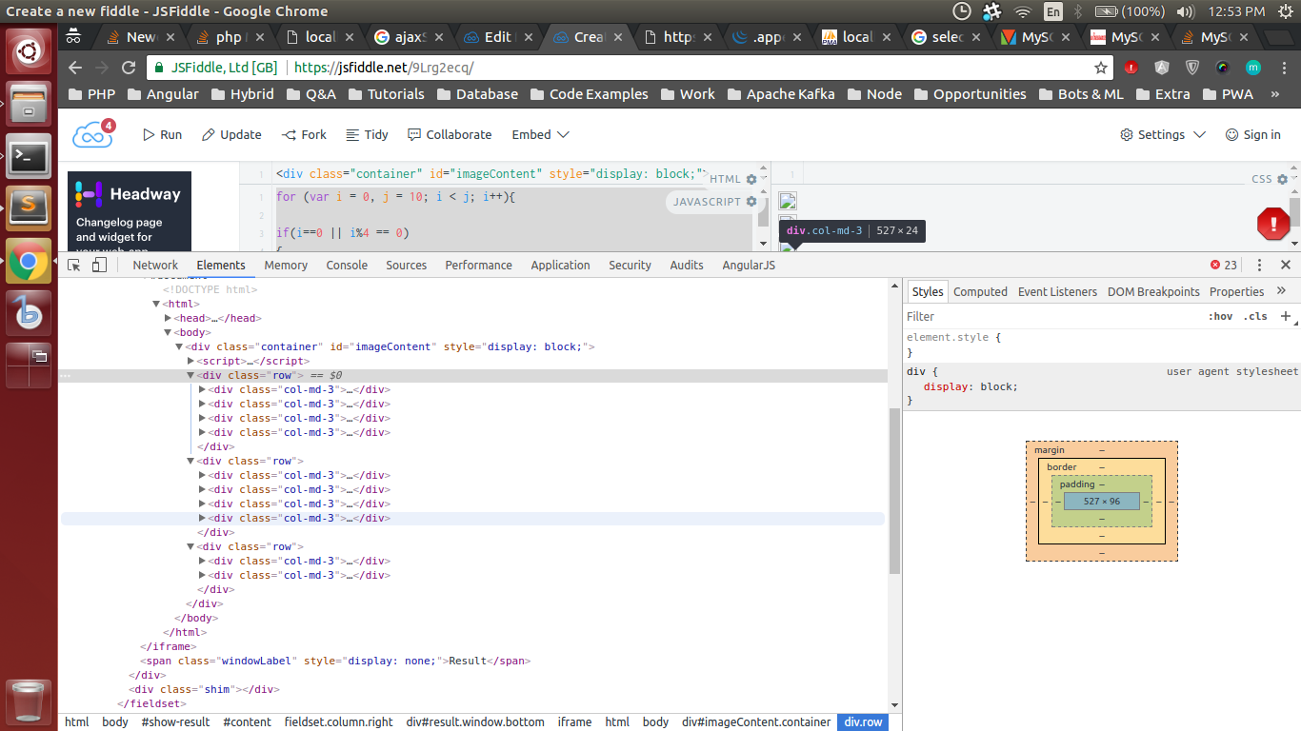Open the HTML panel settings gear

pyautogui.click(x=751, y=179)
